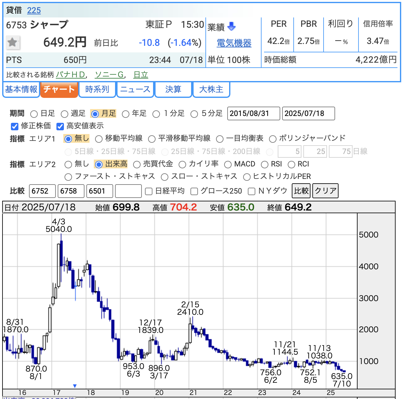Select 一目均衡表 indicator
Screen dimensions: 404x399
click(220, 139)
